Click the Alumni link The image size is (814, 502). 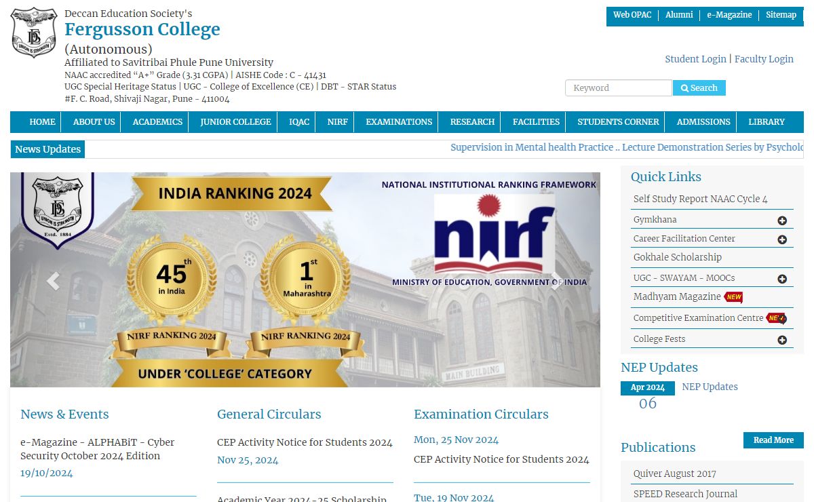(x=679, y=15)
